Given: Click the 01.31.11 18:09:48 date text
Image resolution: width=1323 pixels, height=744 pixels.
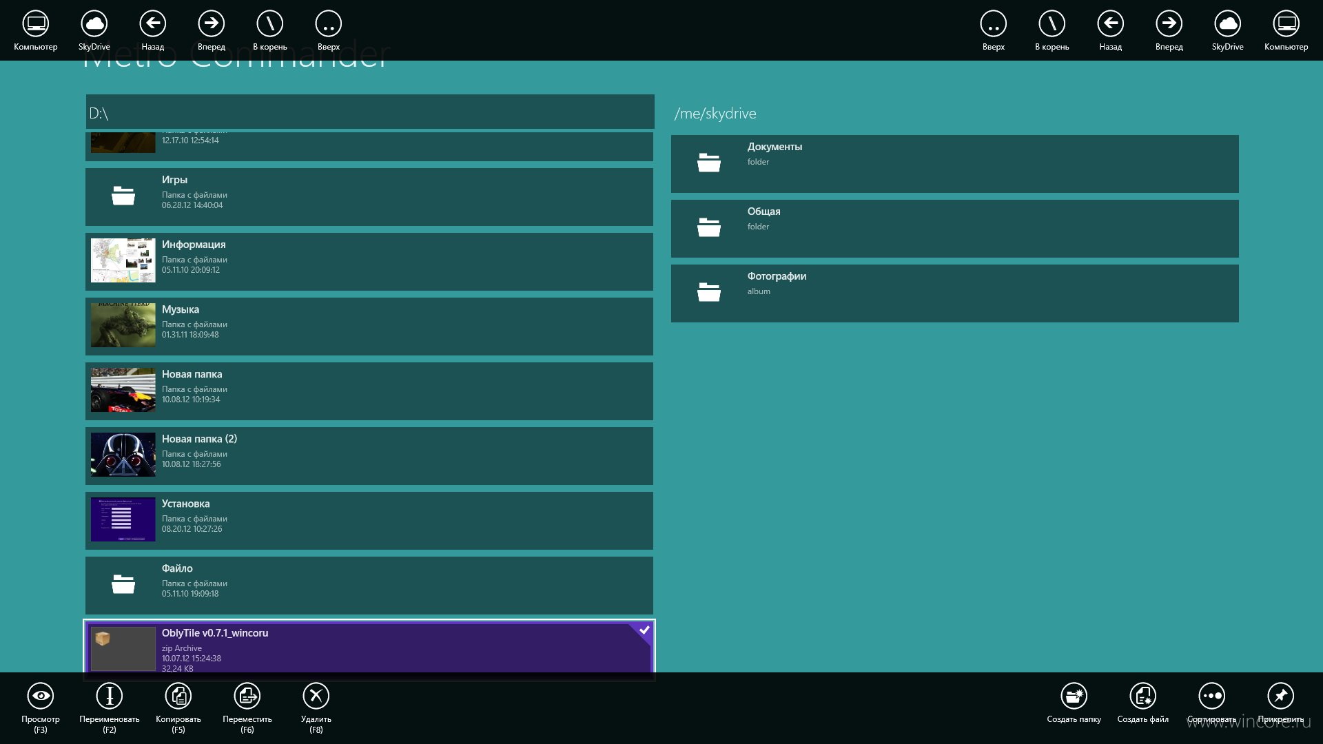Looking at the screenshot, I should [x=190, y=335].
